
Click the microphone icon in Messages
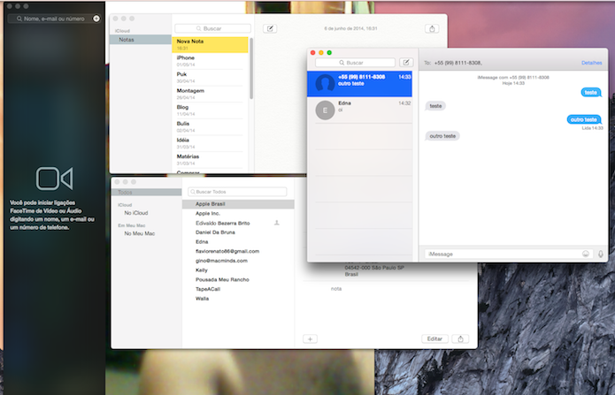601,254
